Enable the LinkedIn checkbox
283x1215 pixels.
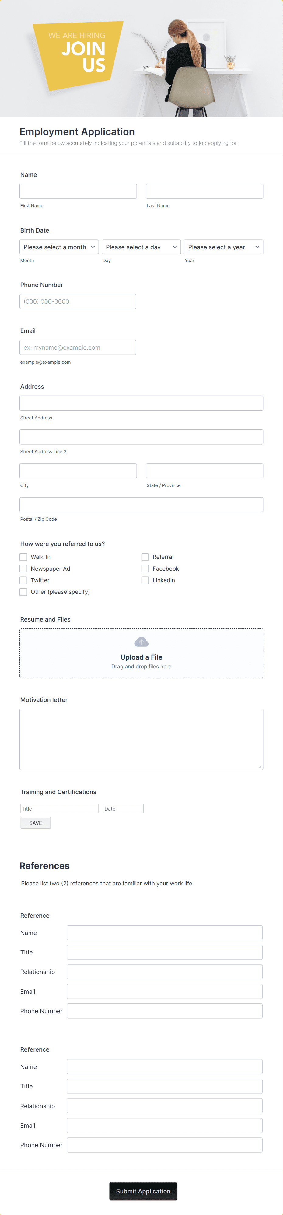pos(145,580)
